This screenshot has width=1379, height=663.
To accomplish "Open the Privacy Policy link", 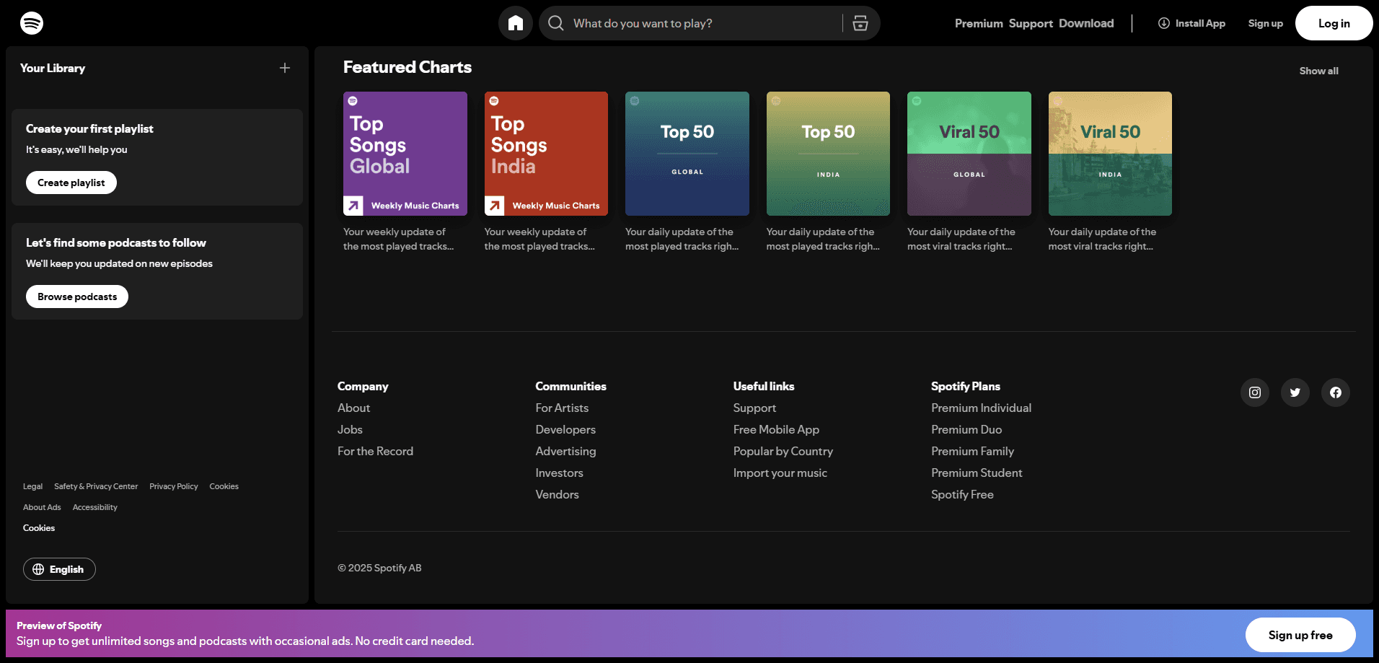I will (x=174, y=486).
